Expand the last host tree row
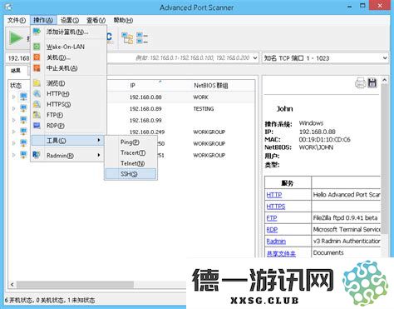 [13, 155]
